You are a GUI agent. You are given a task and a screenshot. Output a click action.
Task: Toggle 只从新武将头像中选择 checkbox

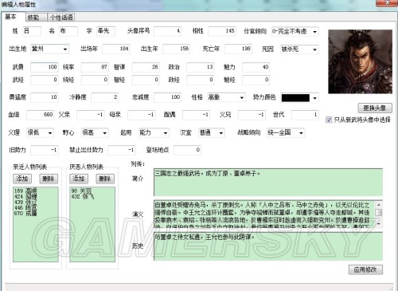329,120
